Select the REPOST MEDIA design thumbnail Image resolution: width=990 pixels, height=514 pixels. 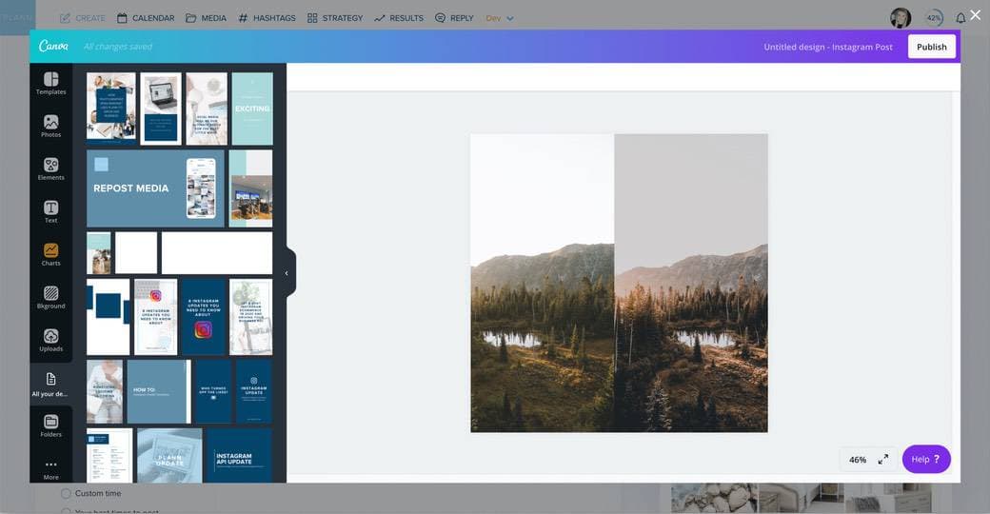[155, 188]
